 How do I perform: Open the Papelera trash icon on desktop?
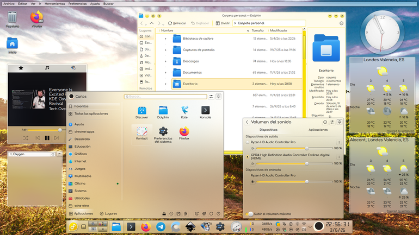click(13, 20)
